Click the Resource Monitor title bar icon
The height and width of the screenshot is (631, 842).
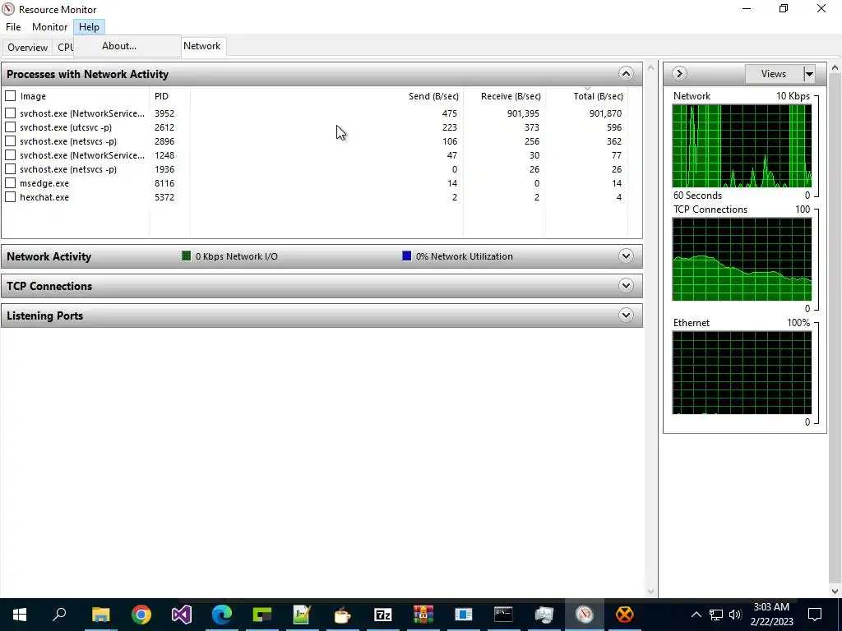click(x=8, y=9)
